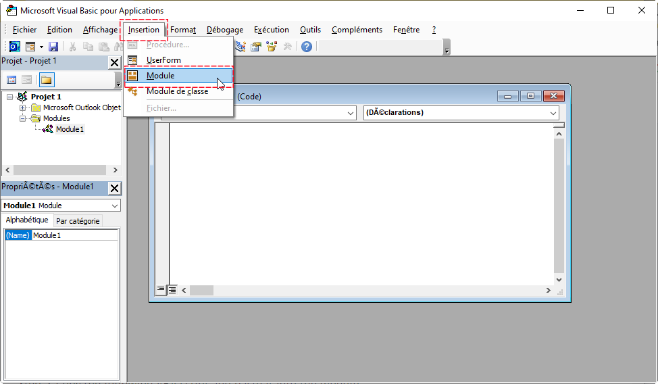This screenshot has height=384, width=658.
Task: Expand the Microsoft Outlook Objet folder node
Action: [x=23, y=108]
